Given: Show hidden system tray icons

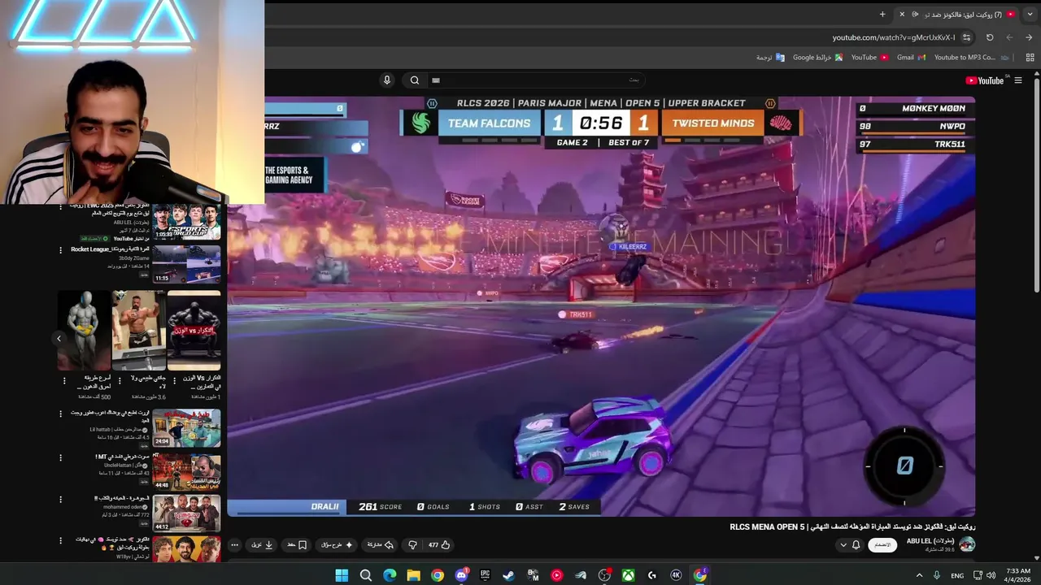Looking at the screenshot, I should (920, 575).
